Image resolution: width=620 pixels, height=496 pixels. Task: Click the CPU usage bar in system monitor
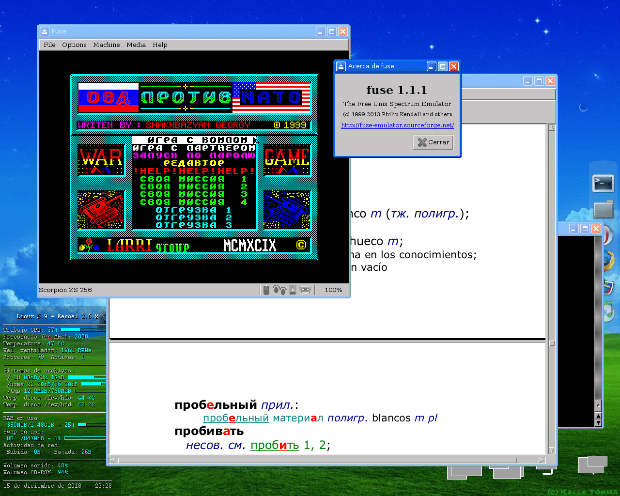coord(83,329)
